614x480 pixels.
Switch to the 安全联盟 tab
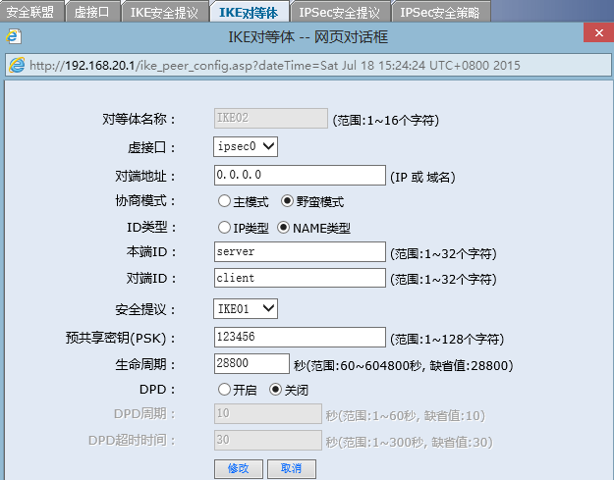point(30,12)
